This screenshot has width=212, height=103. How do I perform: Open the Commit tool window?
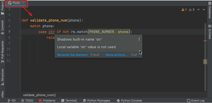click(x=2, y=27)
